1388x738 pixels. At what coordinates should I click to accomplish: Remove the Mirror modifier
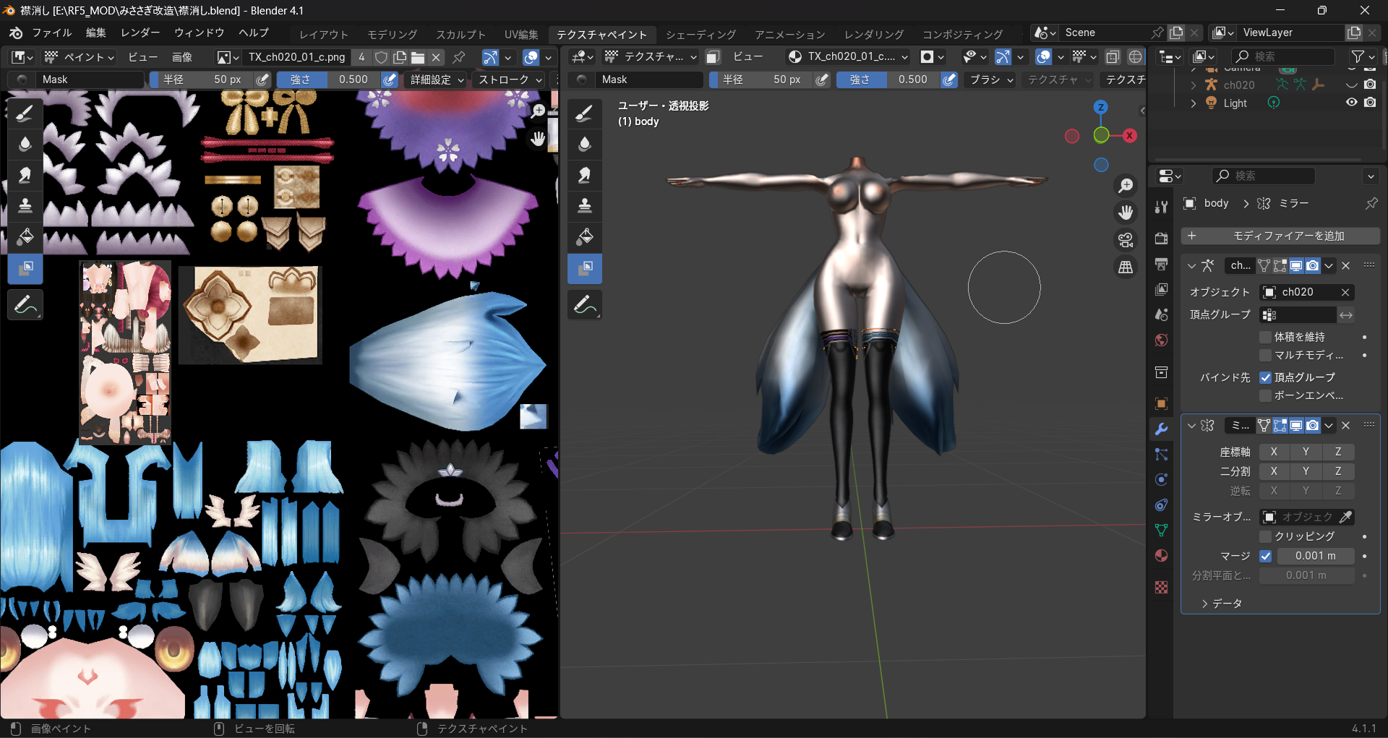pos(1346,426)
